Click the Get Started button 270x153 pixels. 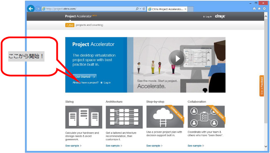click(85, 76)
